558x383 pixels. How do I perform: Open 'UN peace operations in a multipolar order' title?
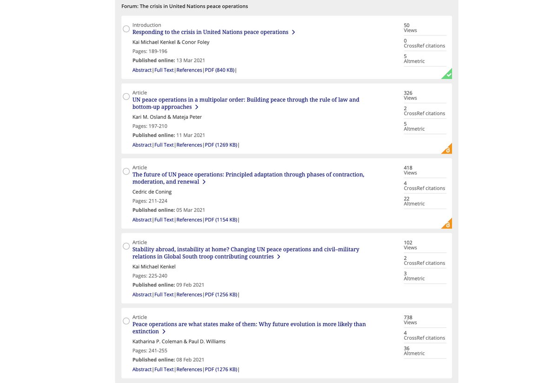246,103
